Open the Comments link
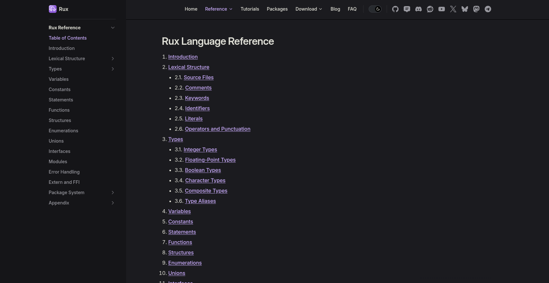549x283 pixels. click(198, 88)
